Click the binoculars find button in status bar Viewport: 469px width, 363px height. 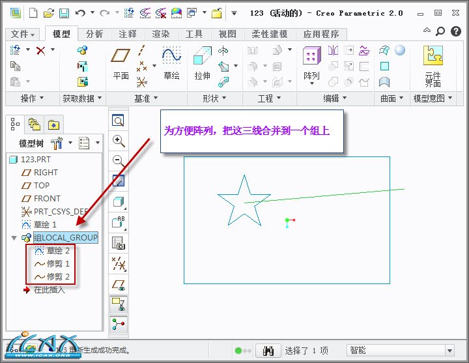(x=267, y=351)
